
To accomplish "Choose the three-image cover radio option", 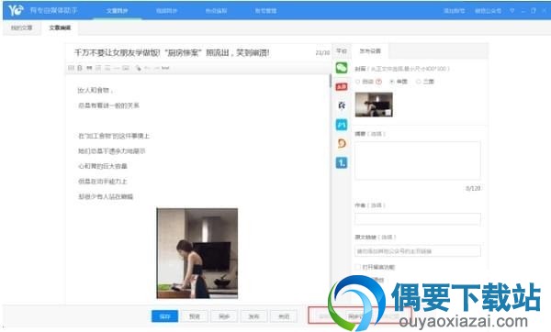I will point(419,82).
